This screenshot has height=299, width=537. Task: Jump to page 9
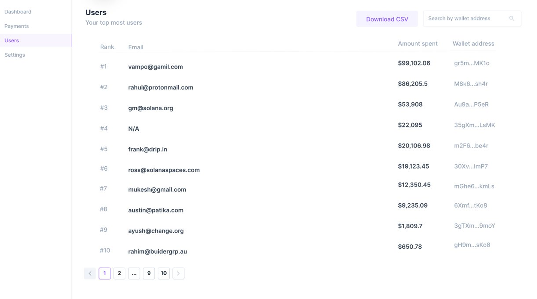(149, 273)
